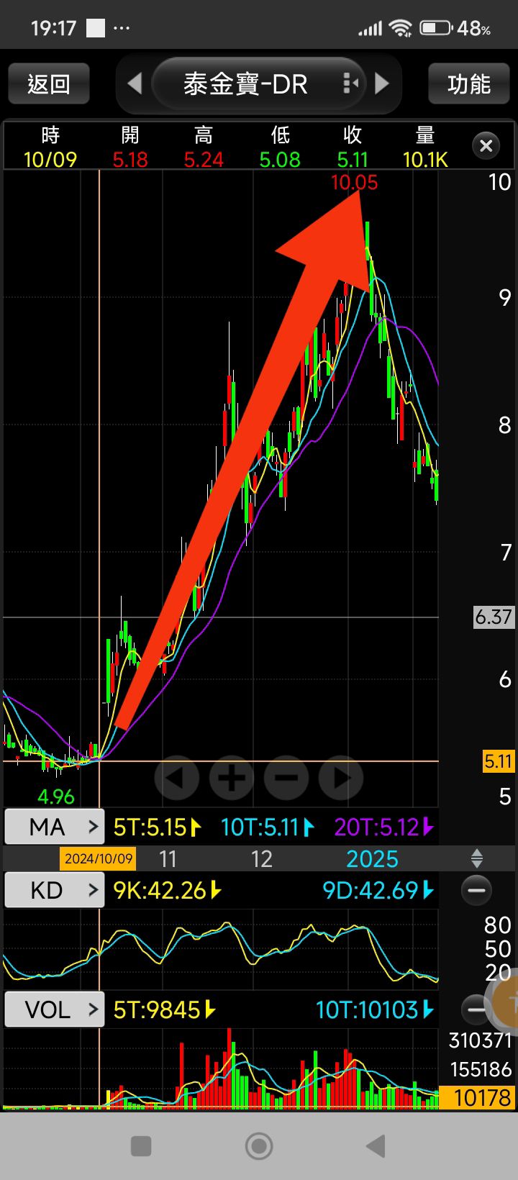The height and width of the screenshot is (1180, 518).
Task: Open the KD indicator selector
Action: click(x=55, y=891)
